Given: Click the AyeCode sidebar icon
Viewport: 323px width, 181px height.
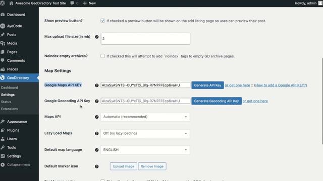Looking at the screenshot, I should 3,26.
